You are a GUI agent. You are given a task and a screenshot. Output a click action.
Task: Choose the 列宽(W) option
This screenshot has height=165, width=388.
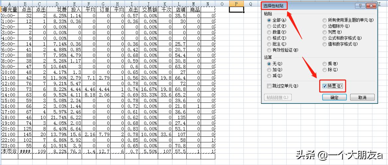332,32
